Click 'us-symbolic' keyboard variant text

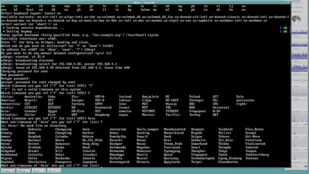203,20
